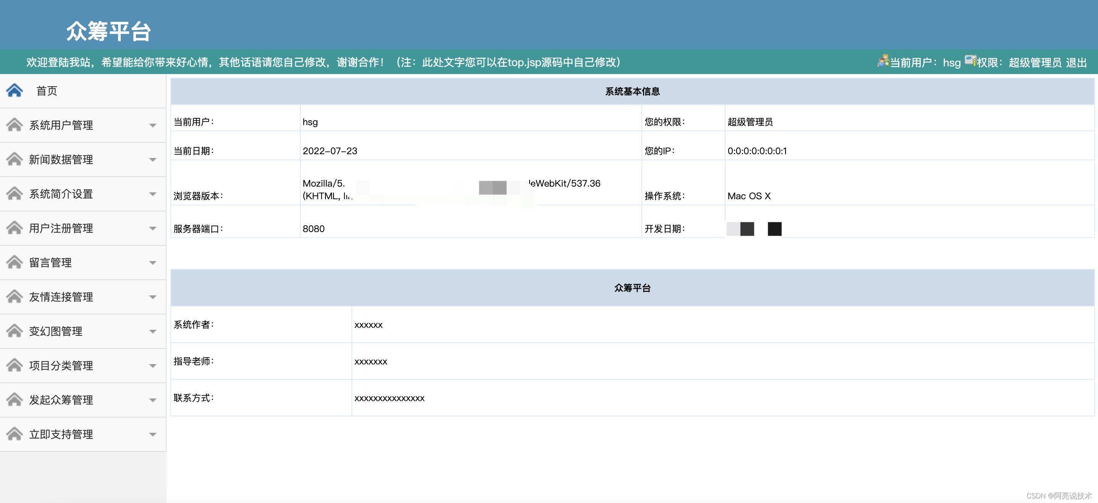Click the 2022-07-23 date cell
The width and height of the screenshot is (1098, 503).
point(330,151)
